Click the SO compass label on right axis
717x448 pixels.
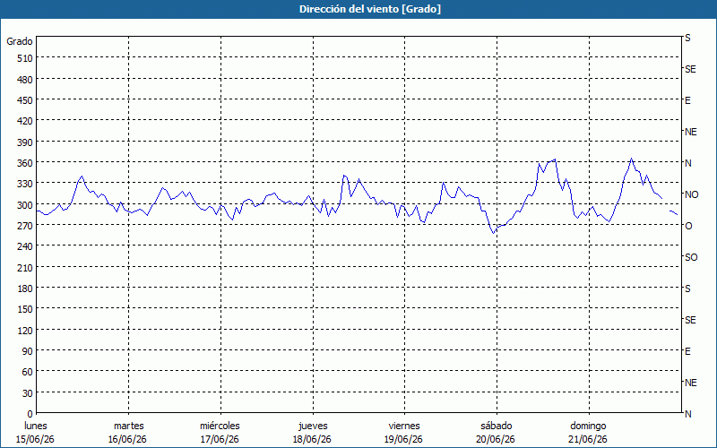pos(691,257)
